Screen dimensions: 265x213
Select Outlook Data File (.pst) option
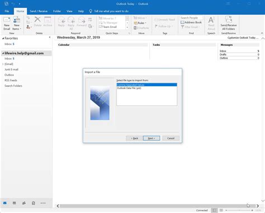tap(147, 88)
